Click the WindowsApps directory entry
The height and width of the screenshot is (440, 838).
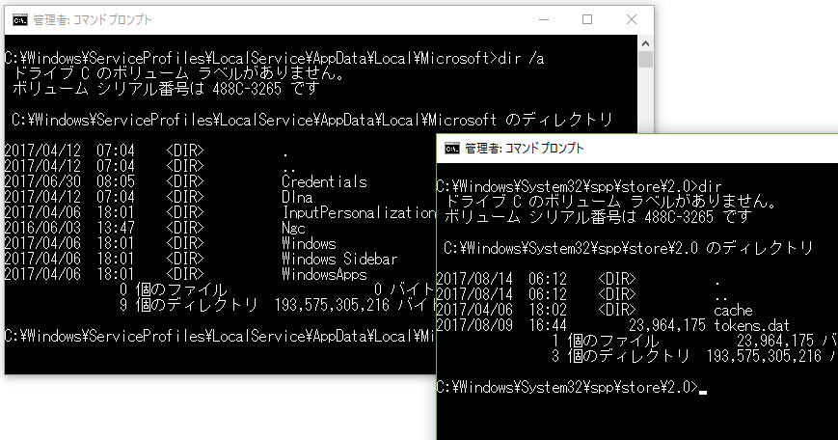click(324, 275)
